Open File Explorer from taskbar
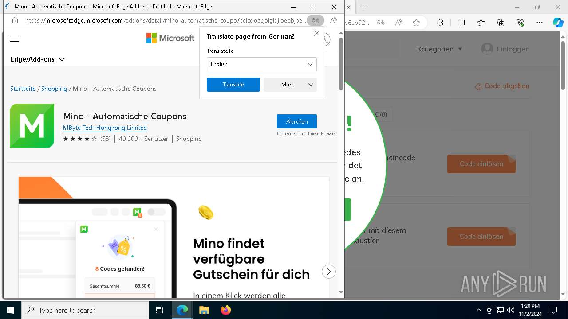Image resolution: width=568 pixels, height=319 pixels. 204,310
